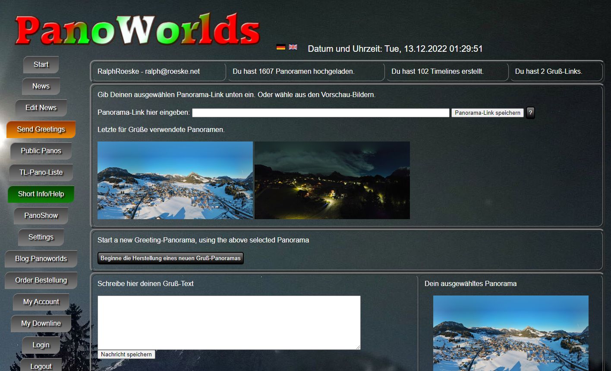611x371 pixels.
Task: Select the Send Greetings menu item
Action: 41,129
